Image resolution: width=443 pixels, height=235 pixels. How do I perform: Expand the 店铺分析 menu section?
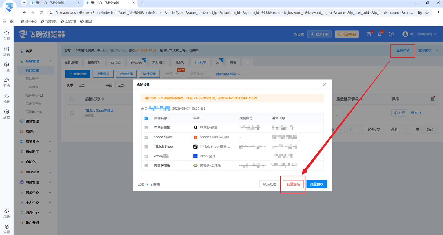50,142
